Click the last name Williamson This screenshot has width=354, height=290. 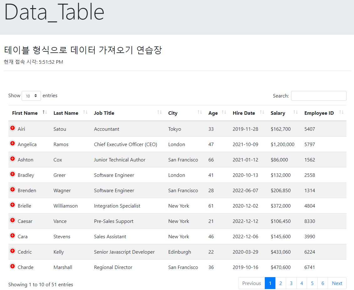click(x=65, y=206)
